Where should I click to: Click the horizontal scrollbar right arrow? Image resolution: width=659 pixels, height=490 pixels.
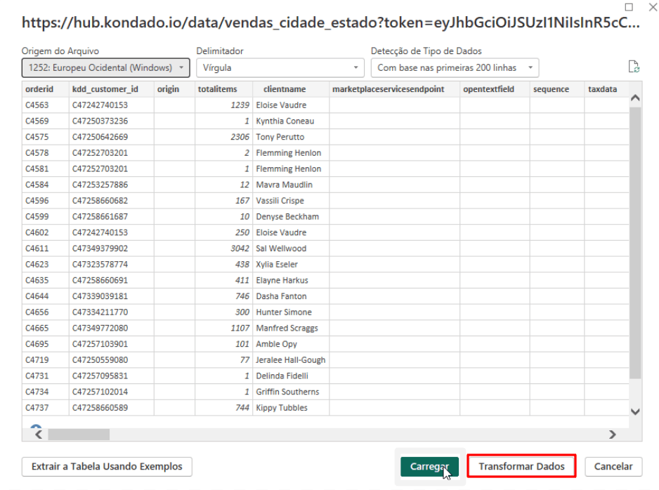point(612,435)
